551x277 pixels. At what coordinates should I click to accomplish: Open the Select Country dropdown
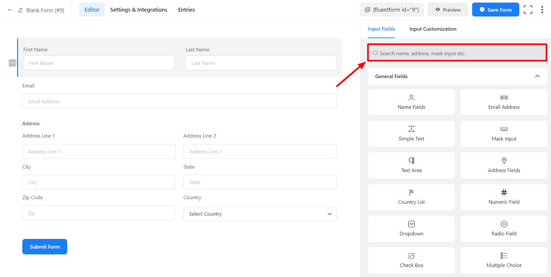pos(260,214)
